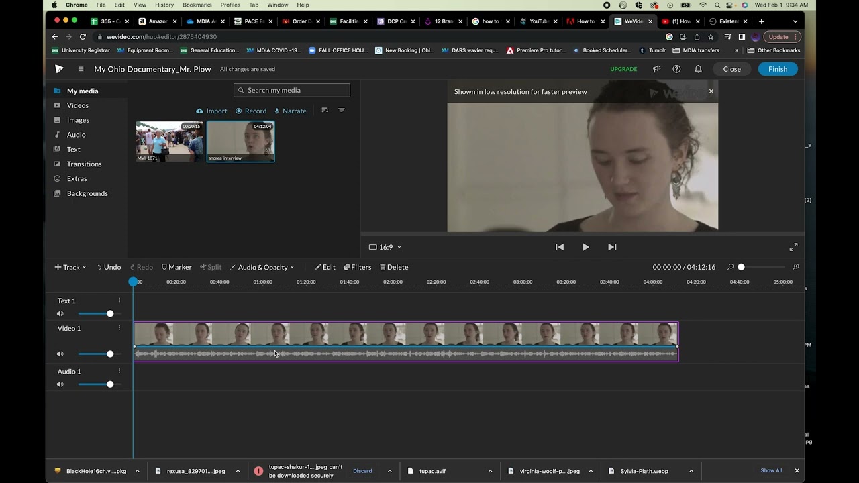859x483 pixels.
Task: Open the 16:9 aspect ratio dropdown
Action: click(x=385, y=247)
